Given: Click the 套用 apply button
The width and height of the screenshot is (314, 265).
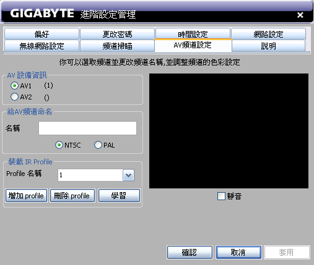Looking at the screenshot, I should (x=287, y=252).
